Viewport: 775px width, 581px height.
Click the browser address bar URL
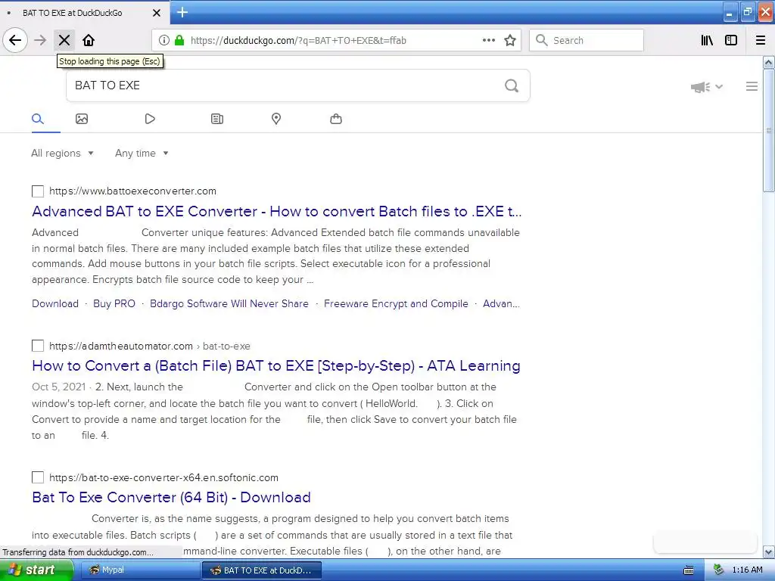pos(298,41)
